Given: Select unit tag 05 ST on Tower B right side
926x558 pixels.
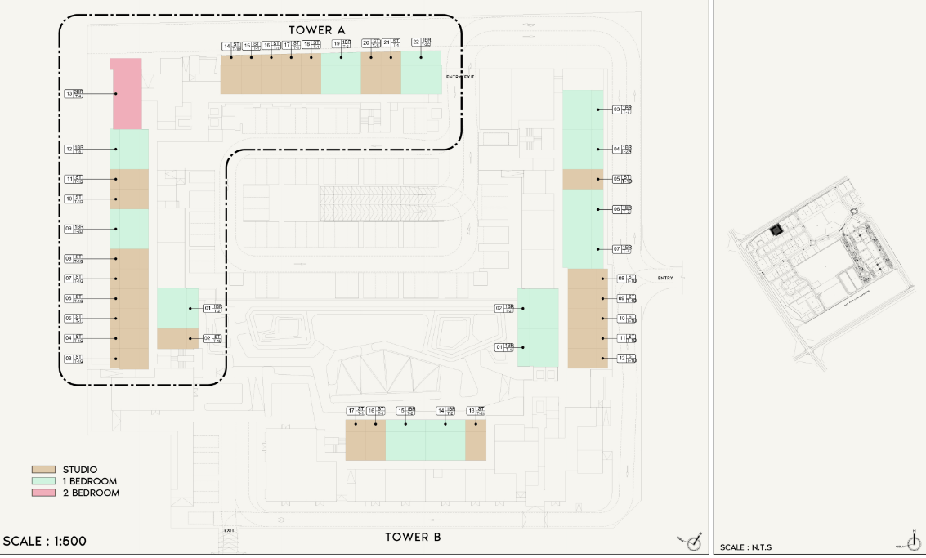Looking at the screenshot, I should click(x=622, y=179).
